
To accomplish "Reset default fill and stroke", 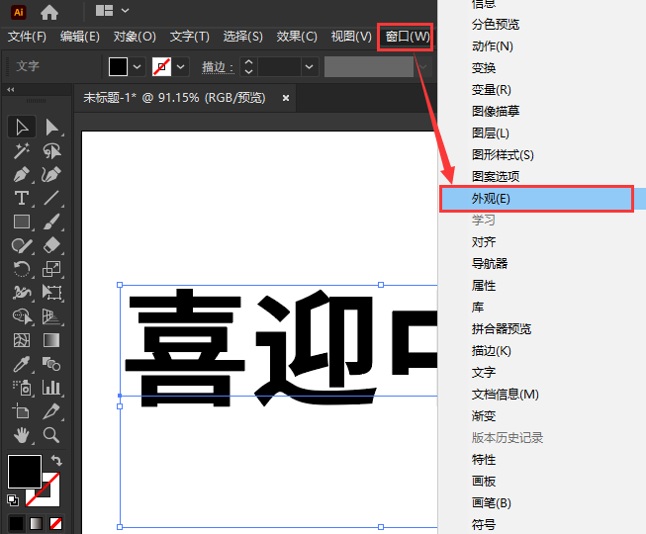I will click(13, 499).
